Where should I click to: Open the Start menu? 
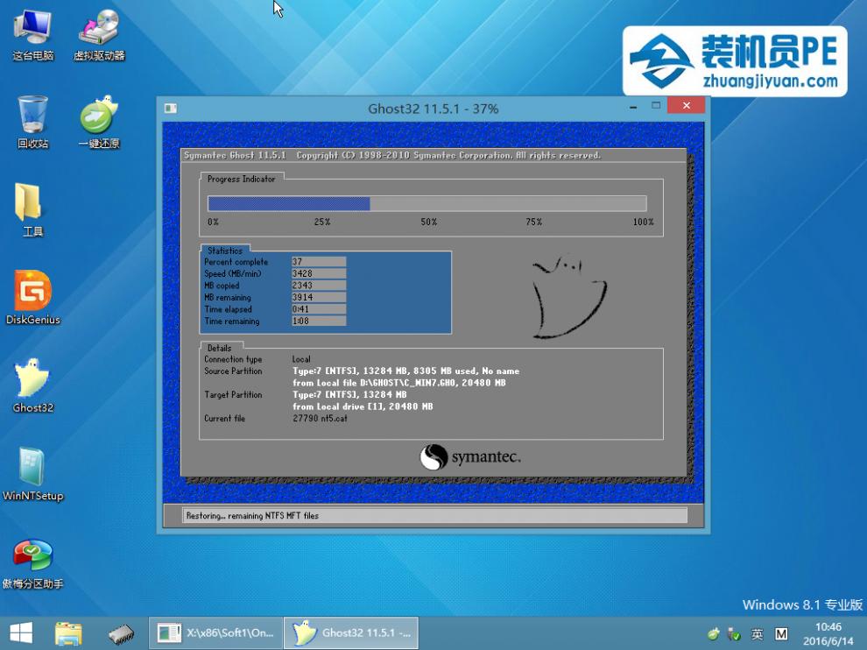pyautogui.click(x=19, y=632)
